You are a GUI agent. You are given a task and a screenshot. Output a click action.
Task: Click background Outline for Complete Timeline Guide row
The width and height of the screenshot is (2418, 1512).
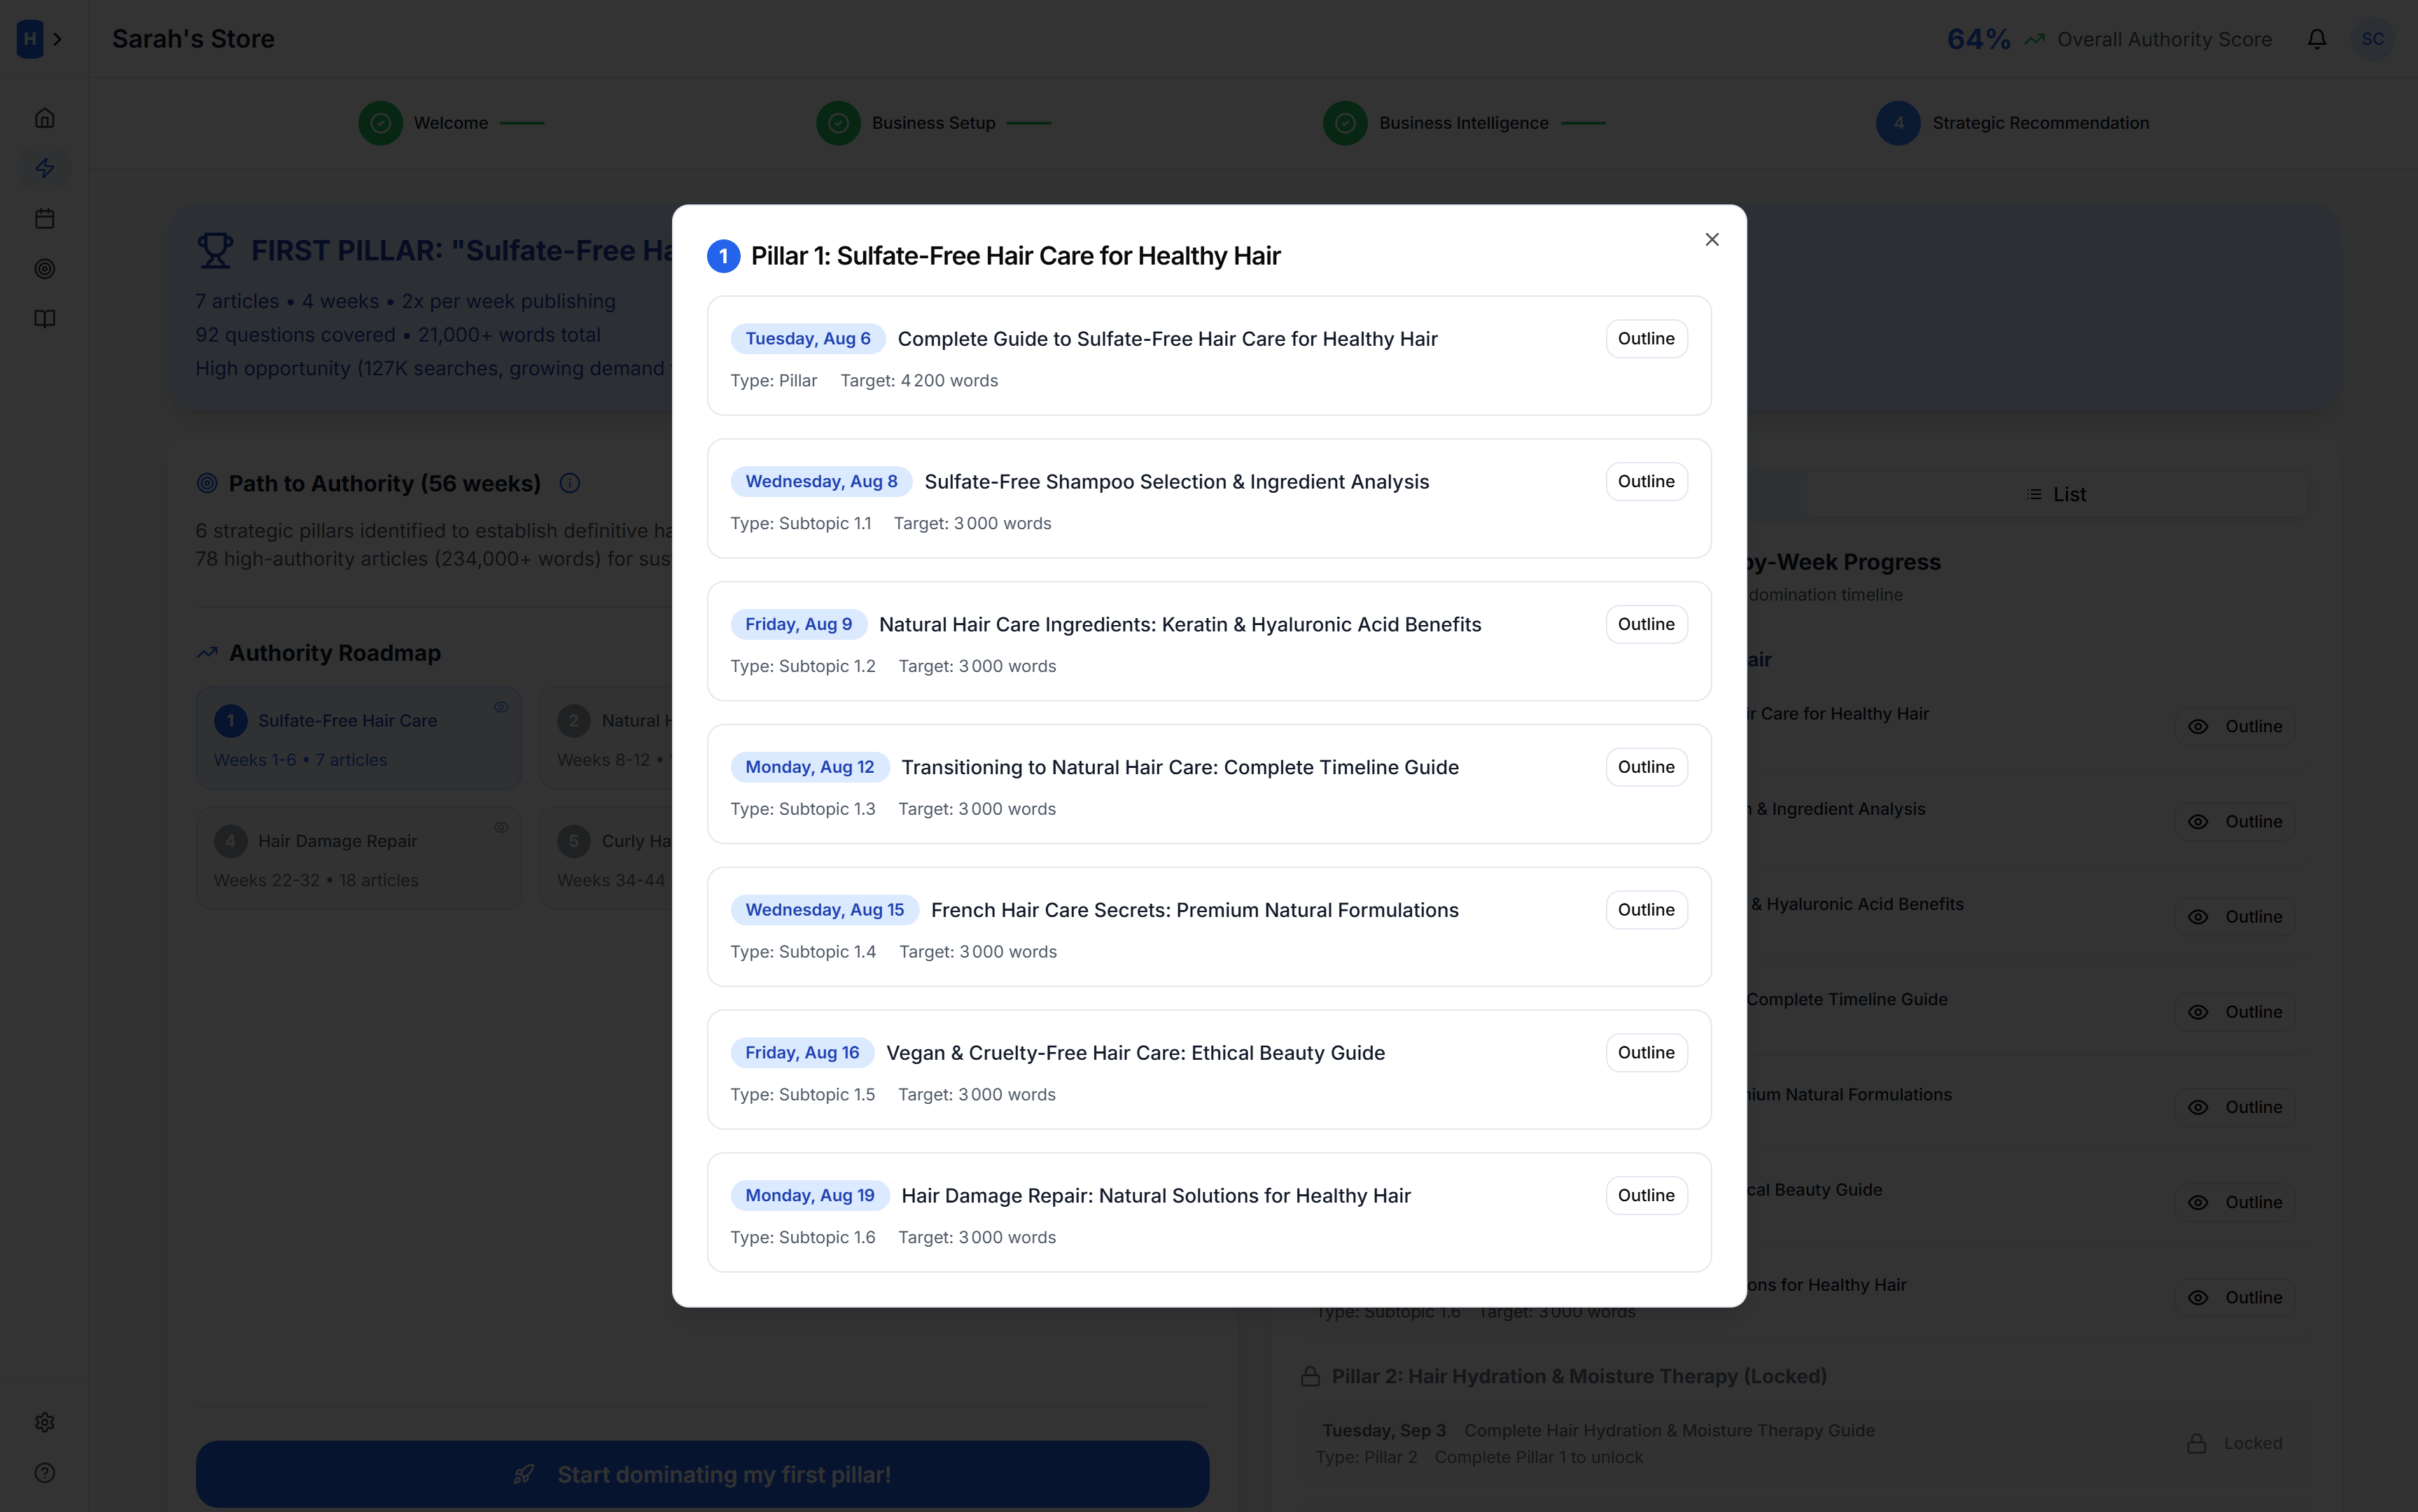point(2235,1012)
